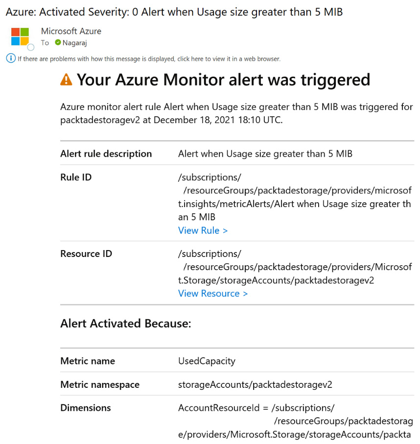Open the View Resource link

coord(213,294)
